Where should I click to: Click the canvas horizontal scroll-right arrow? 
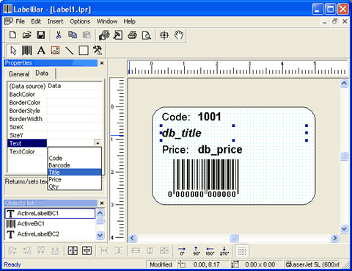pos(334,238)
